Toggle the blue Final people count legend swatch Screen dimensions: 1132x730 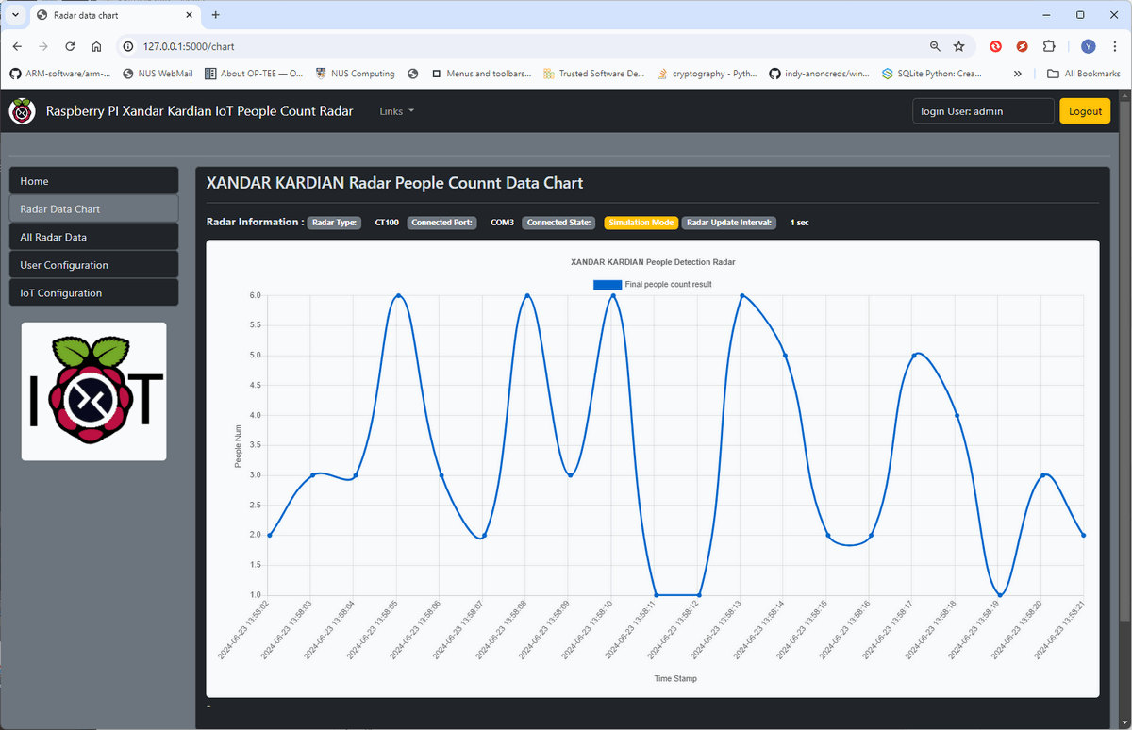(x=608, y=284)
